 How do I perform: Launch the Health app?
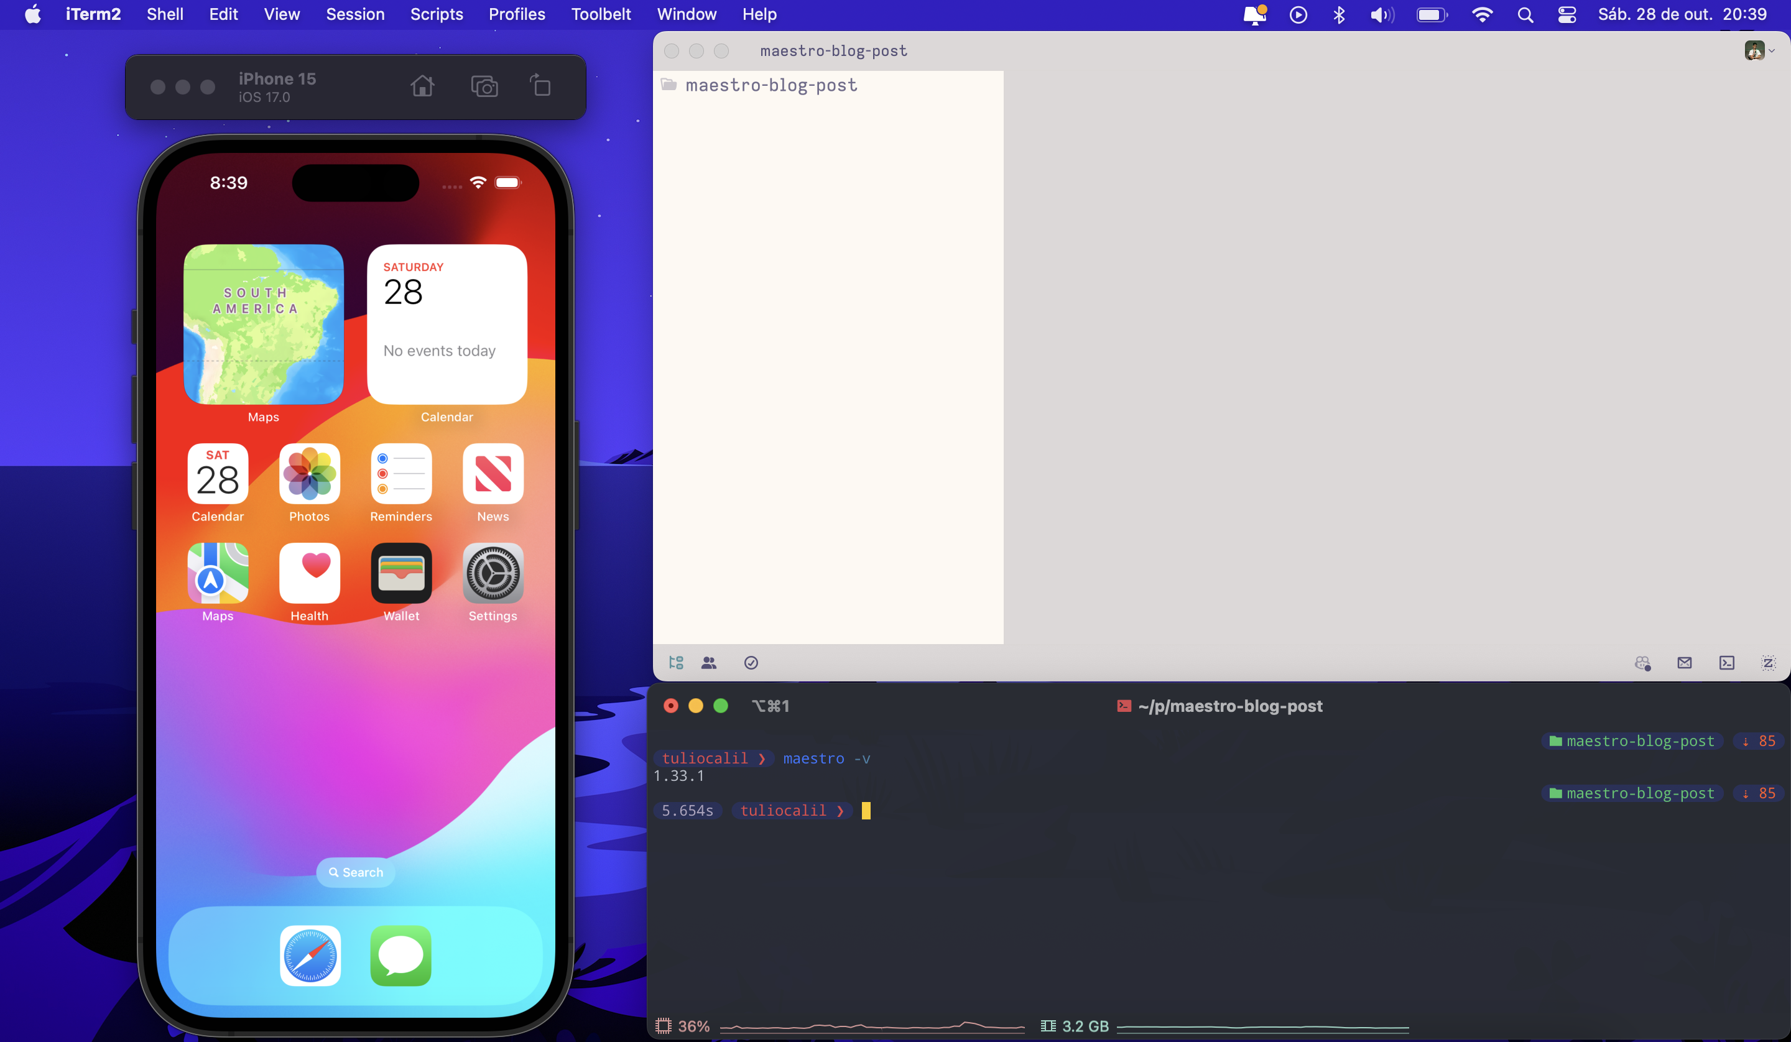click(x=309, y=573)
